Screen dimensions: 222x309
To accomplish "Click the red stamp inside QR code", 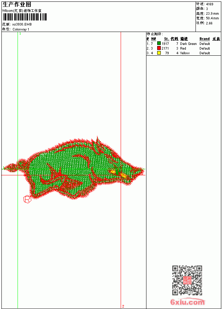I will pos(187,280).
